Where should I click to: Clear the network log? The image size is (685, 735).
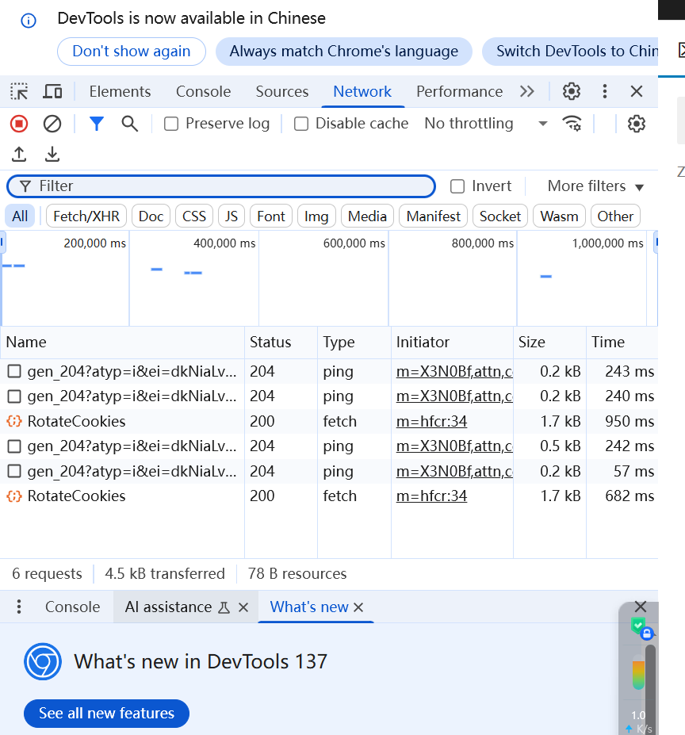tap(52, 124)
